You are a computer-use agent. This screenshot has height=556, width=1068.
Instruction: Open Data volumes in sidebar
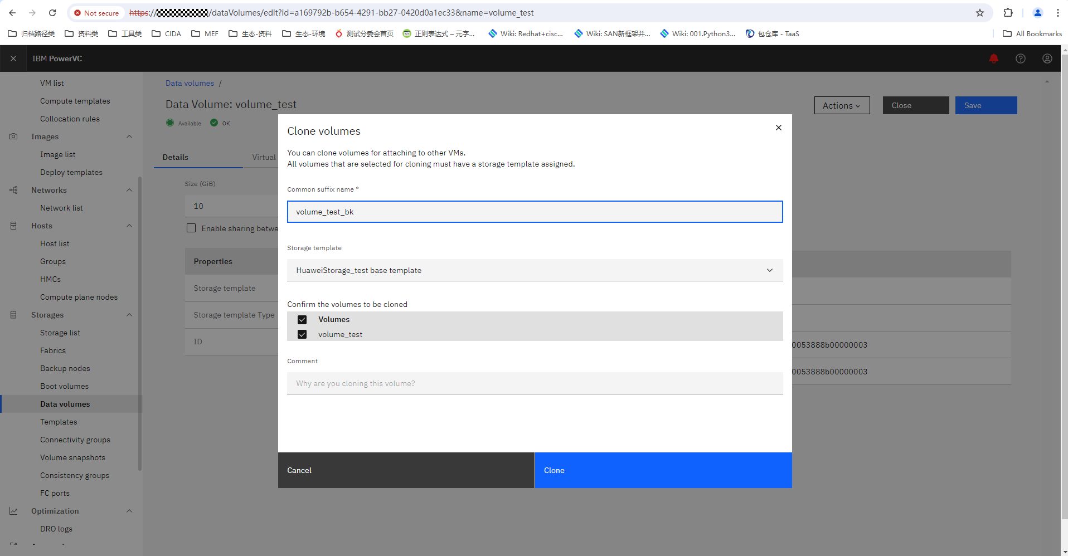(65, 404)
